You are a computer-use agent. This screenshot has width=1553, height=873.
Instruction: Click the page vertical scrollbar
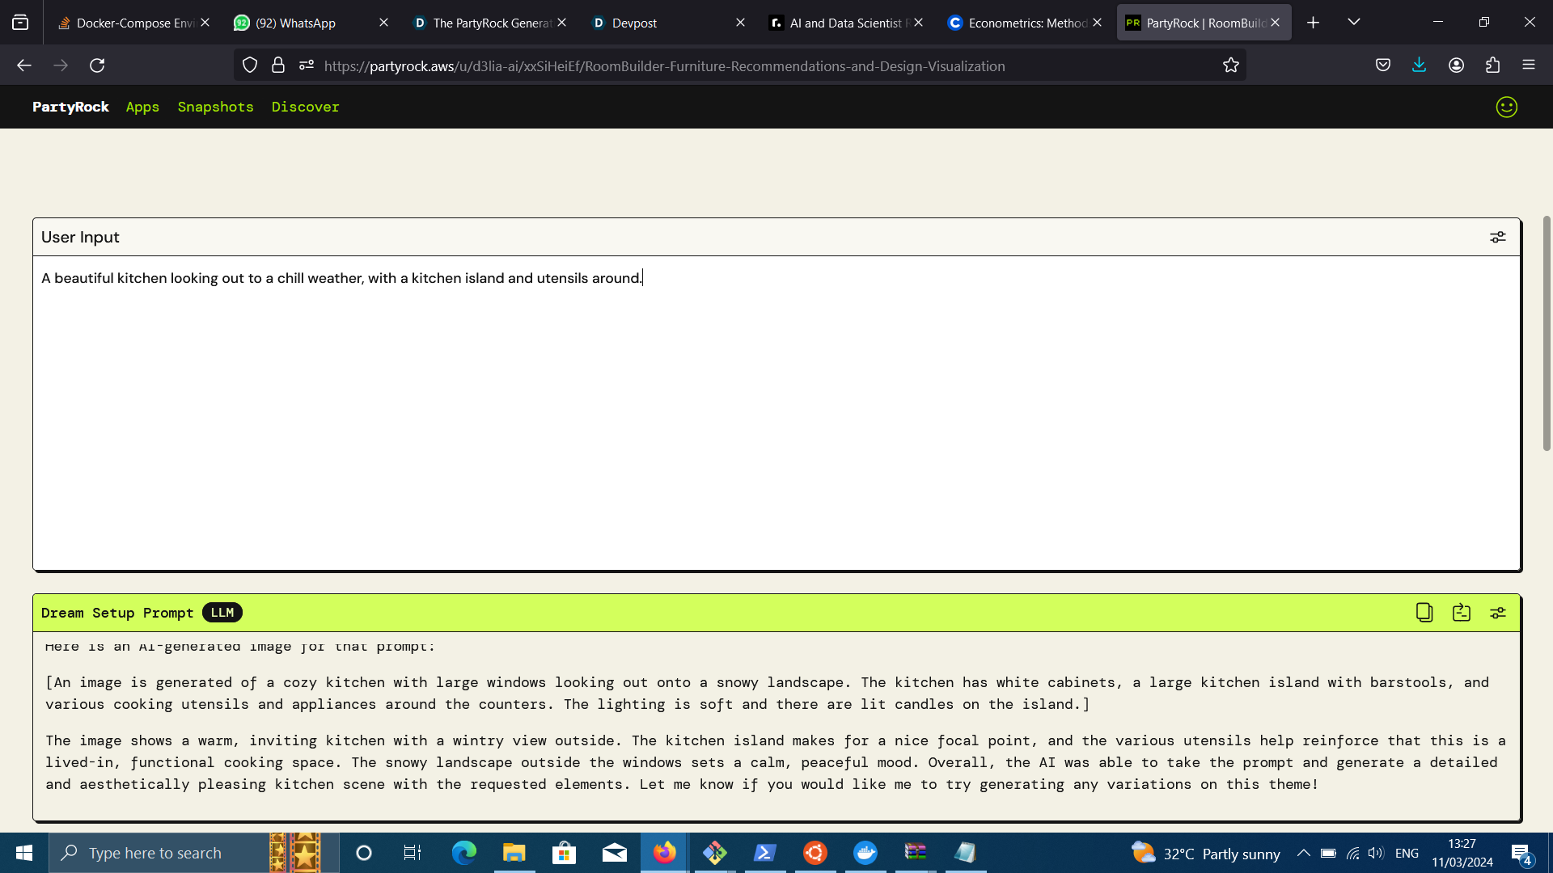1546,331
